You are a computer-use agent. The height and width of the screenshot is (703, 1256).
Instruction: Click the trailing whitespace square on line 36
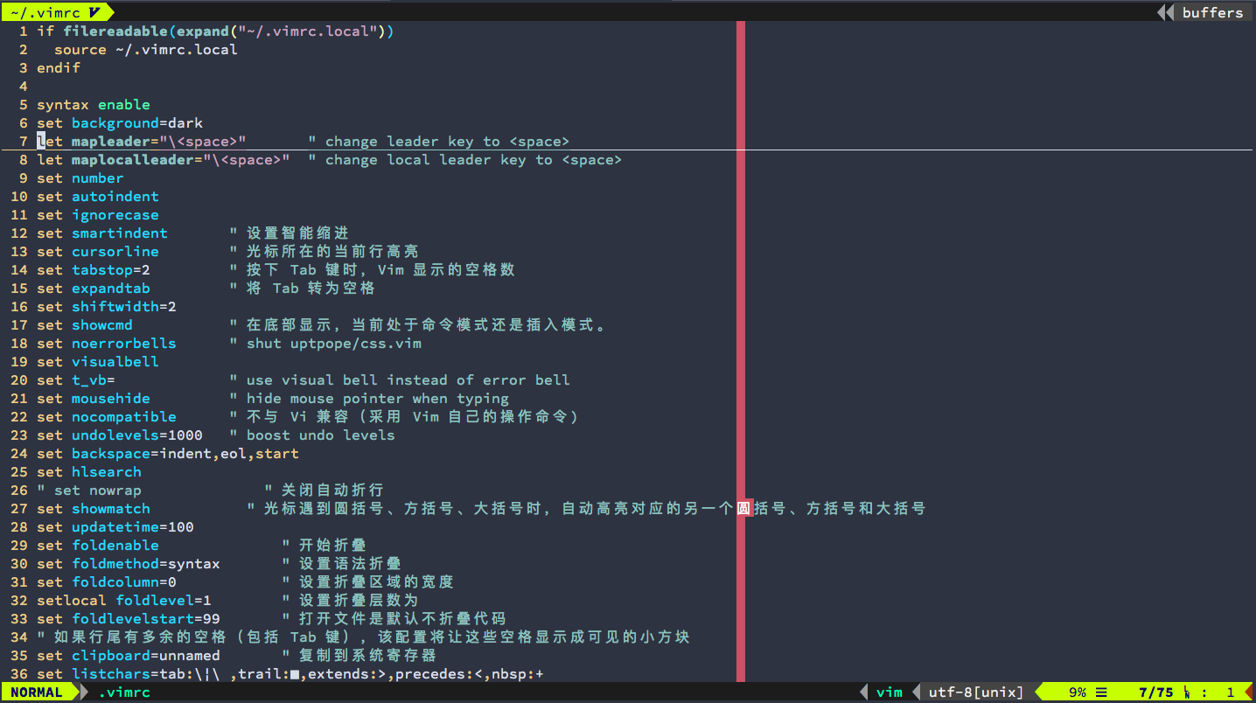pos(294,673)
